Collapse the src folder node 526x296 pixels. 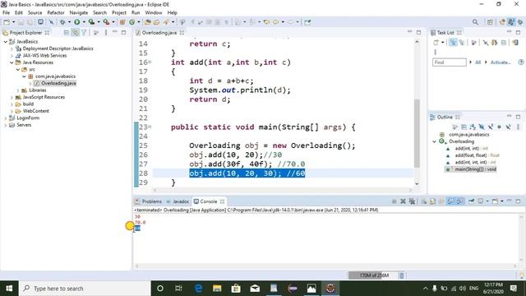pyautogui.click(x=18, y=69)
